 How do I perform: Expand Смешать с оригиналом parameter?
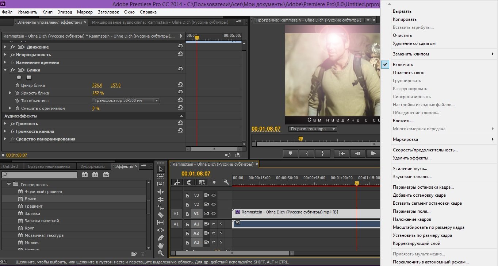pos(10,108)
